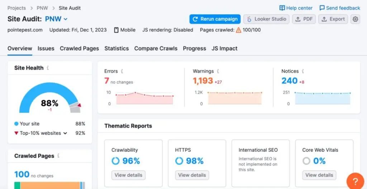This screenshot has width=367, height=189.
Task: View details for Crawlability report
Action: (128, 175)
